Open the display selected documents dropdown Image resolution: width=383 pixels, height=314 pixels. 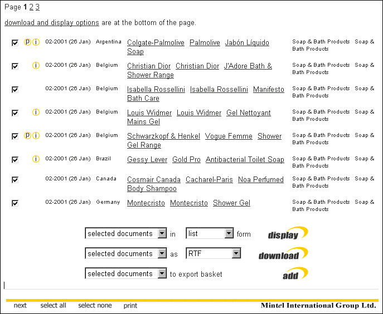(x=126, y=233)
